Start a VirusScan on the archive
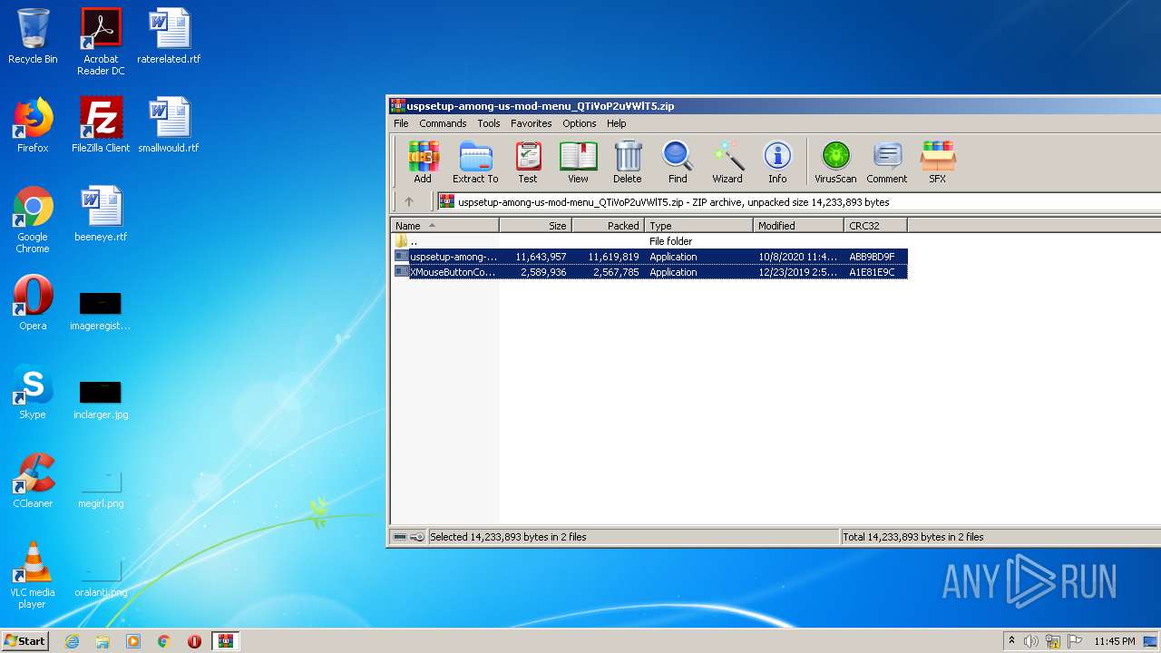This screenshot has width=1161, height=653. (x=835, y=162)
